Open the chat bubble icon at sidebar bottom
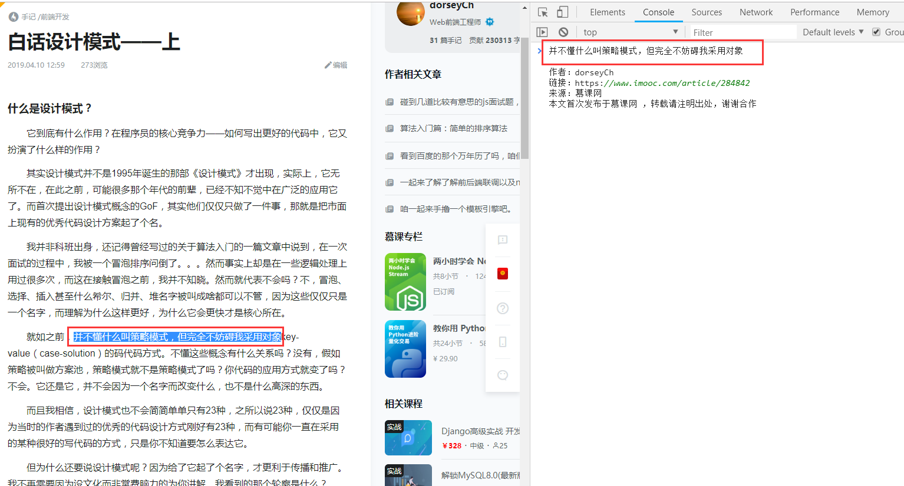 point(502,375)
